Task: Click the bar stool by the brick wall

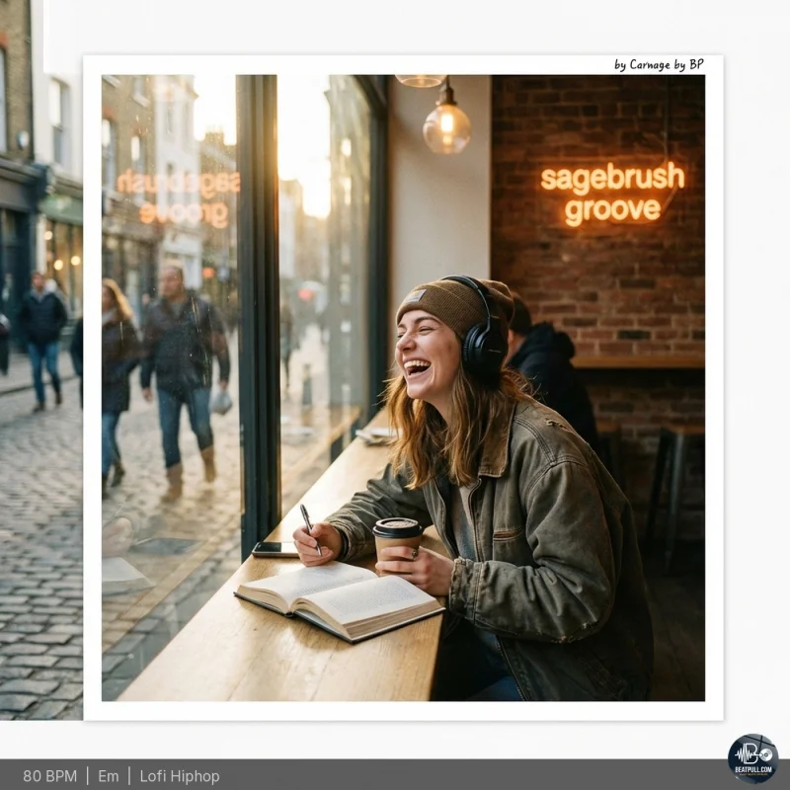Action: click(x=671, y=484)
